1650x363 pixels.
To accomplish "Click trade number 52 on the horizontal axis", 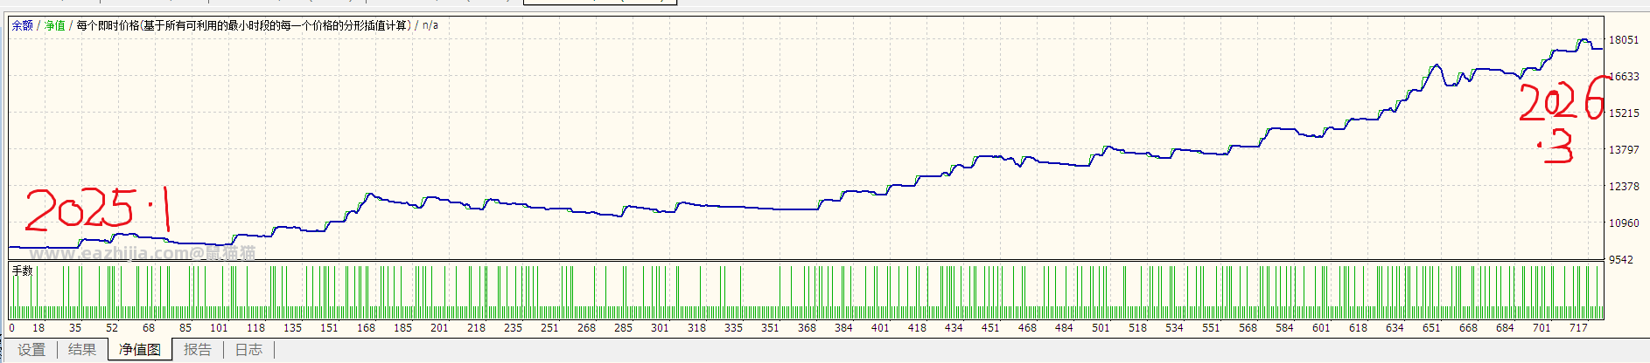I will point(112,328).
